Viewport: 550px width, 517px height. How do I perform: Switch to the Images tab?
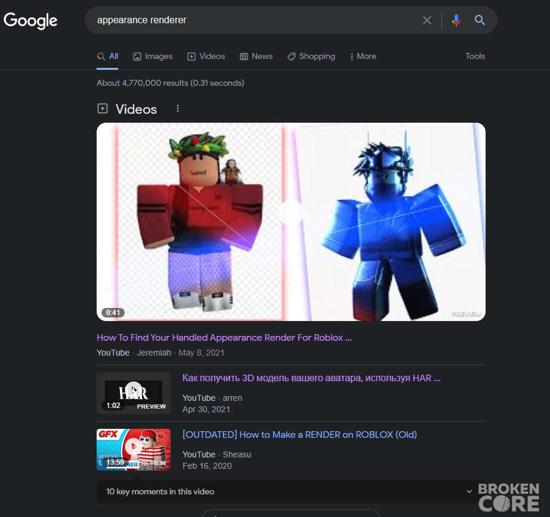[153, 57]
